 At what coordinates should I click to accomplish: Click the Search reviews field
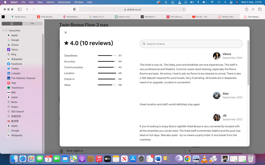[191, 44]
